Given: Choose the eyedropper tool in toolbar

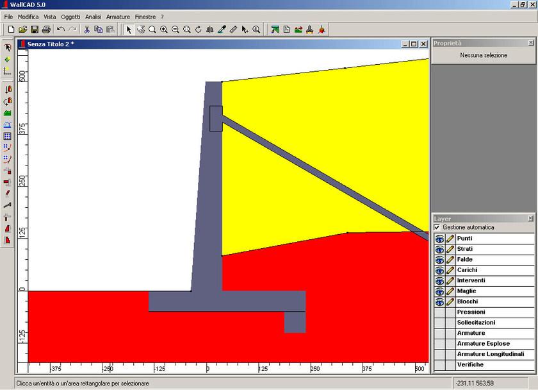Looking at the screenshot, I should [222, 30].
